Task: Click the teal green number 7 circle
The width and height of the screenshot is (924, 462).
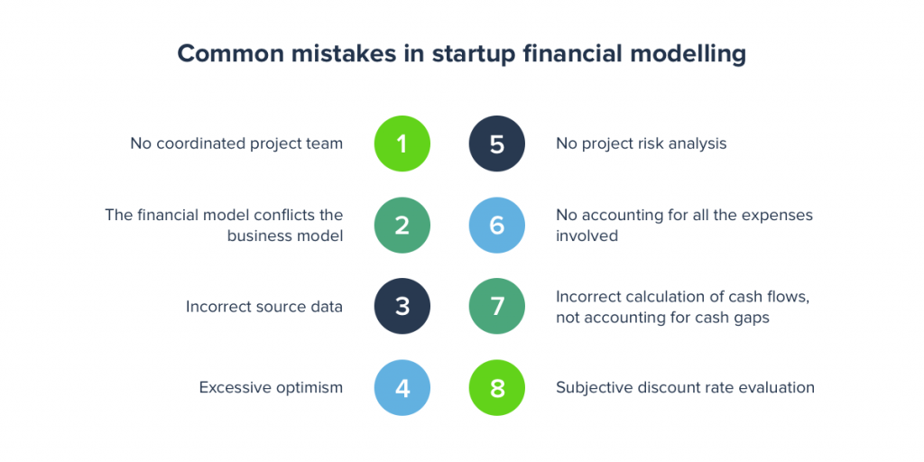Action: pyautogui.click(x=497, y=307)
